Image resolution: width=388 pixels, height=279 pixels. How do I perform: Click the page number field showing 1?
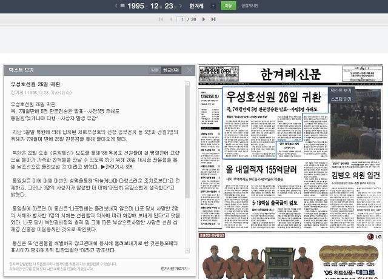(181, 19)
